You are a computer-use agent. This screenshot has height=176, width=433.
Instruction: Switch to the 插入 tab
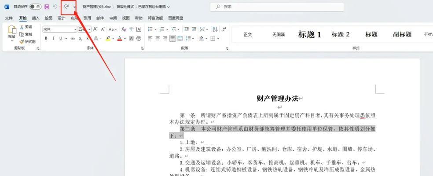tap(36, 18)
